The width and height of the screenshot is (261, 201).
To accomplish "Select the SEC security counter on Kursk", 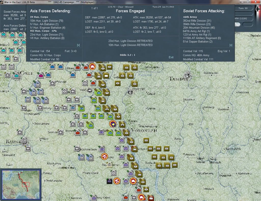I will pyautogui.click(x=24, y=140).
